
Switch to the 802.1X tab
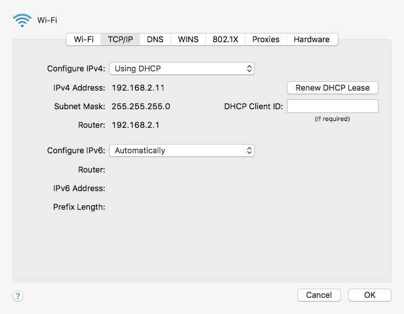tap(225, 39)
